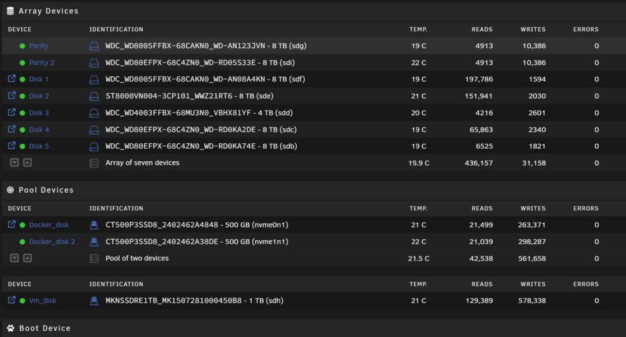Image resolution: width=626 pixels, height=337 pixels.
Task: Click the SSD icon for nvme1n1
Action: tap(94, 242)
